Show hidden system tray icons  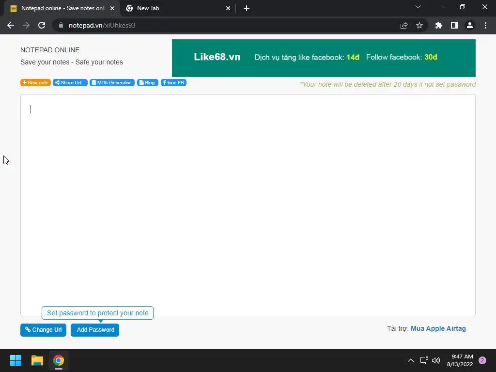(411, 360)
